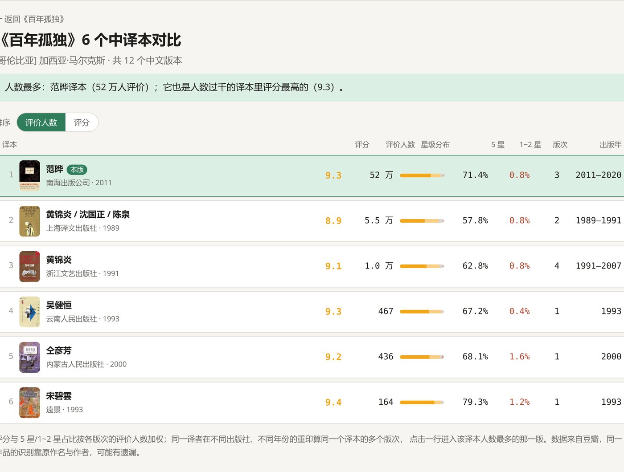The image size is (624, 472).
Task: Open 仝彦芳 edition cover thumbnail
Action: (29, 357)
